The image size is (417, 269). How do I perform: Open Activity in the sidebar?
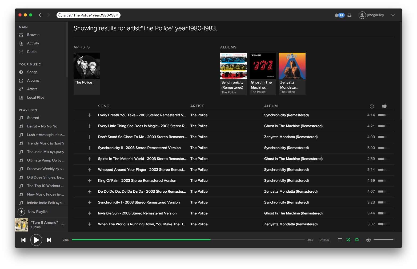click(x=33, y=43)
